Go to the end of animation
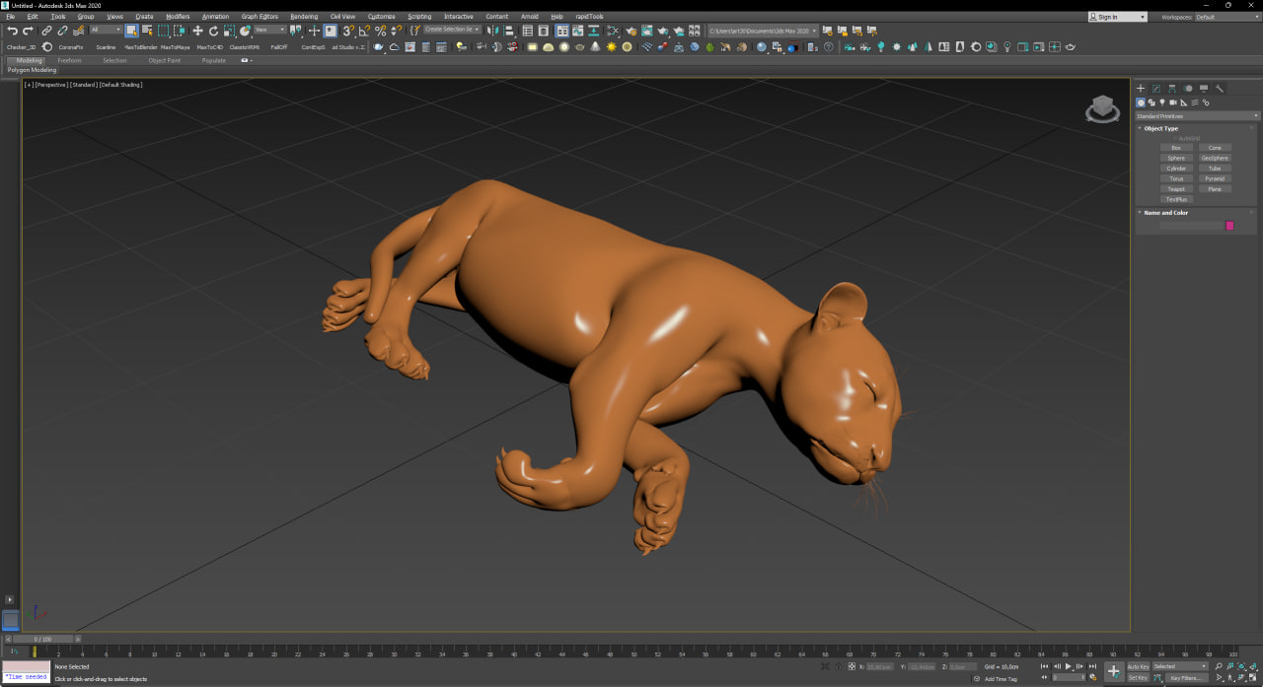This screenshot has height=687, width=1263. tap(1092, 666)
